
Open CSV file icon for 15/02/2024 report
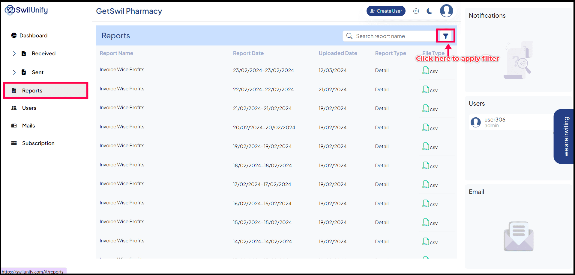426,223
